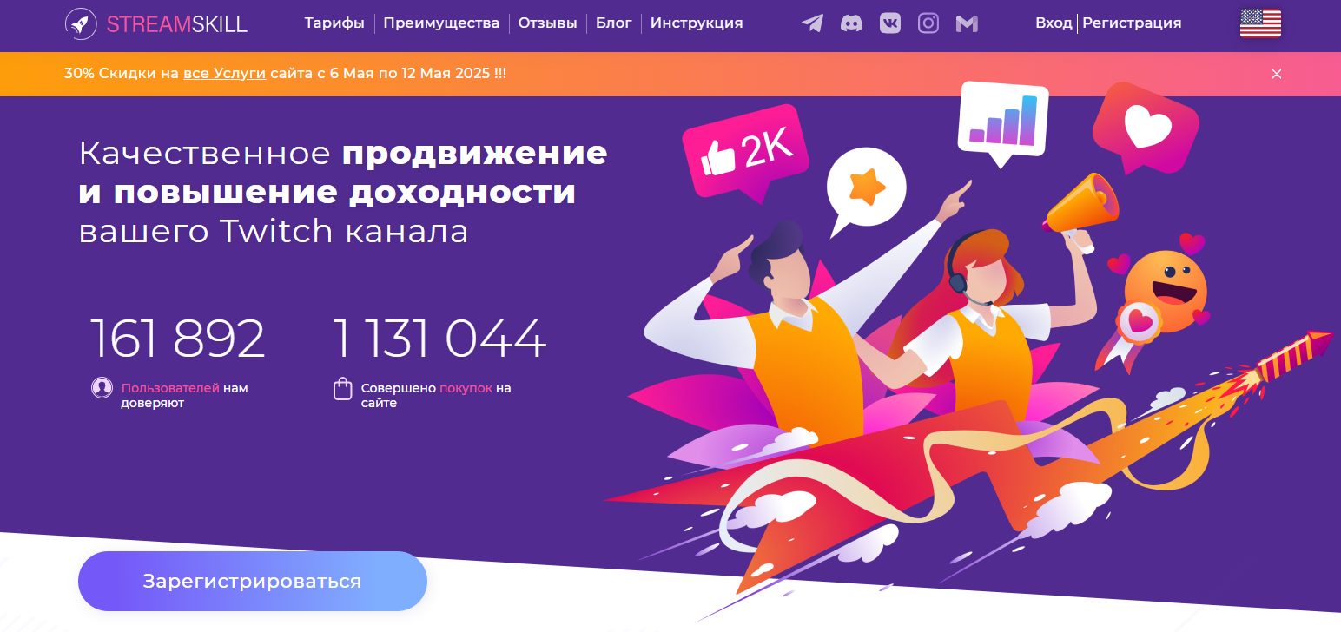Click the Регистрация link in header
The image size is (1341, 632).
click(1132, 23)
